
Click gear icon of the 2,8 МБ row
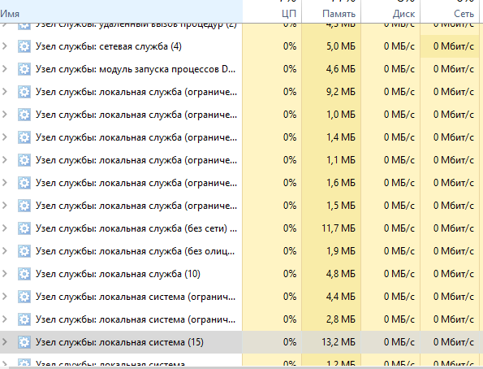[x=24, y=319]
